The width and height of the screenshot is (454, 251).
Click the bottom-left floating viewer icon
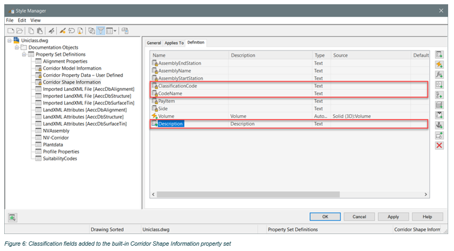tap(12, 217)
